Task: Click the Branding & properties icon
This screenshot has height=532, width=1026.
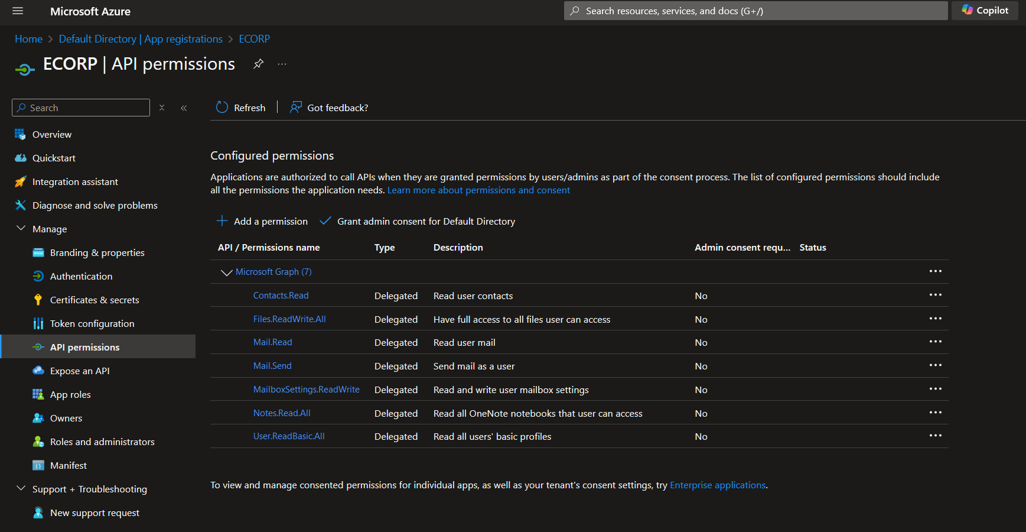Action: point(38,252)
